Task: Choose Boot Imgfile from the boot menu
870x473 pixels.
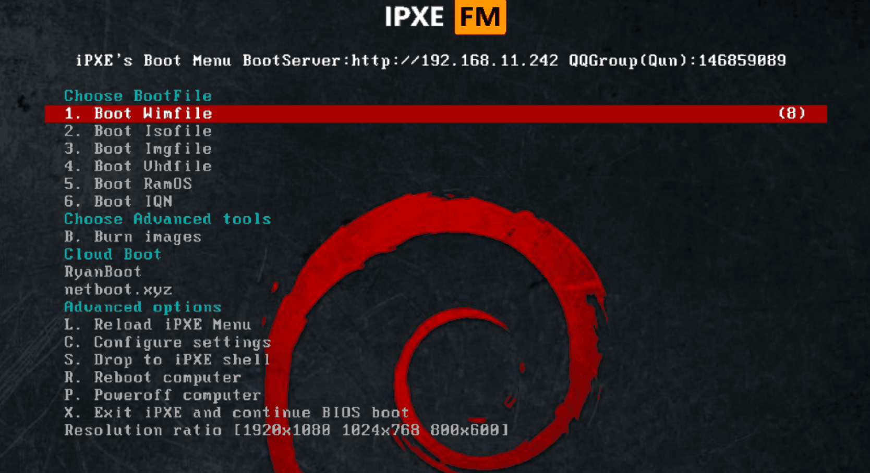Action: click(x=138, y=148)
